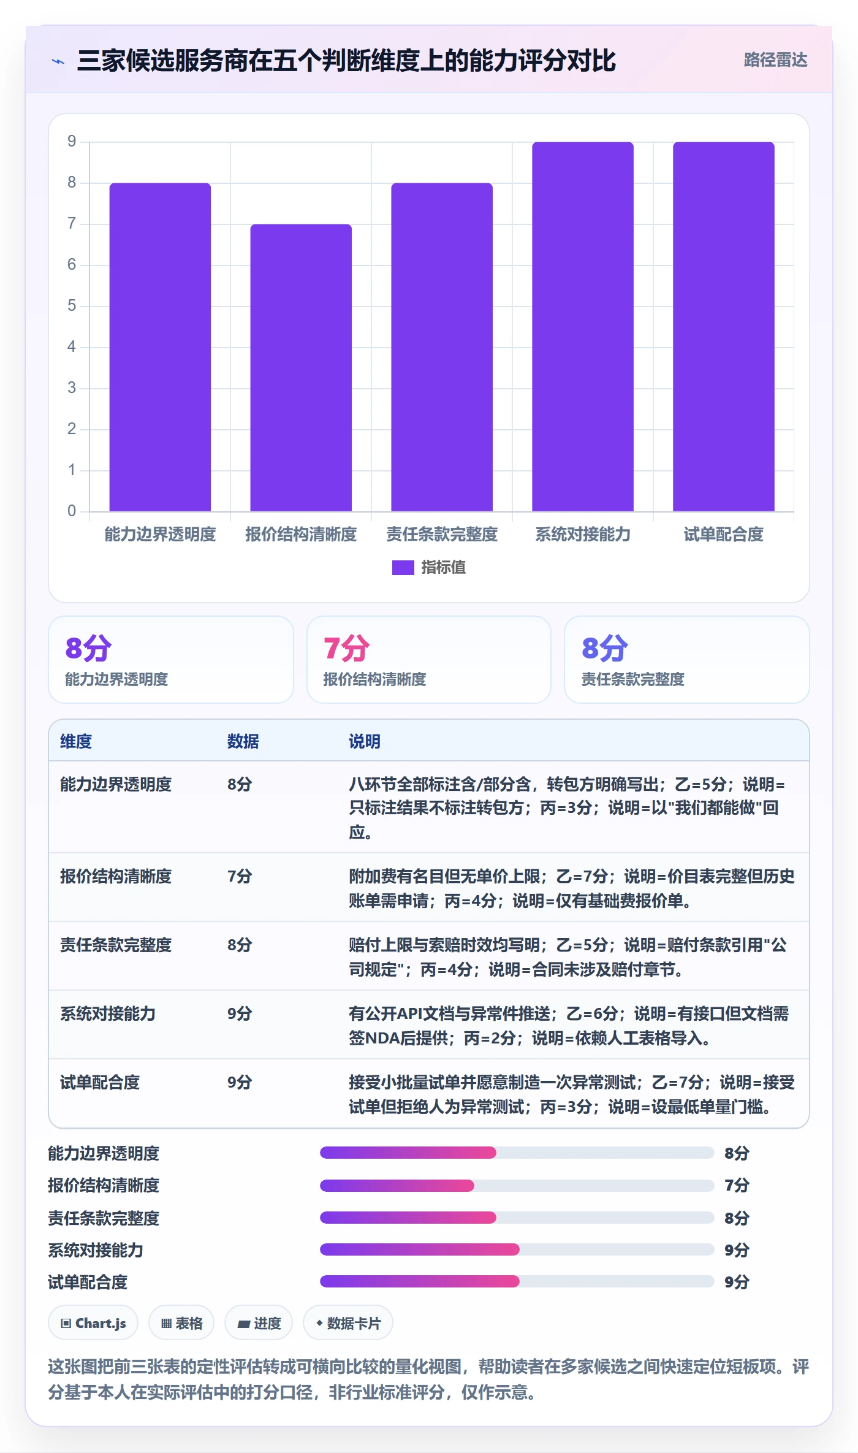Select the chart bar for 试单配合度
Viewport: 858px width, 1453px height.
point(724,327)
